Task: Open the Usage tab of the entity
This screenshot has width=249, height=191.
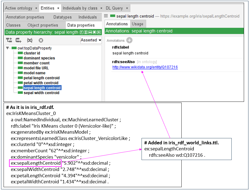Action: tap(137, 24)
